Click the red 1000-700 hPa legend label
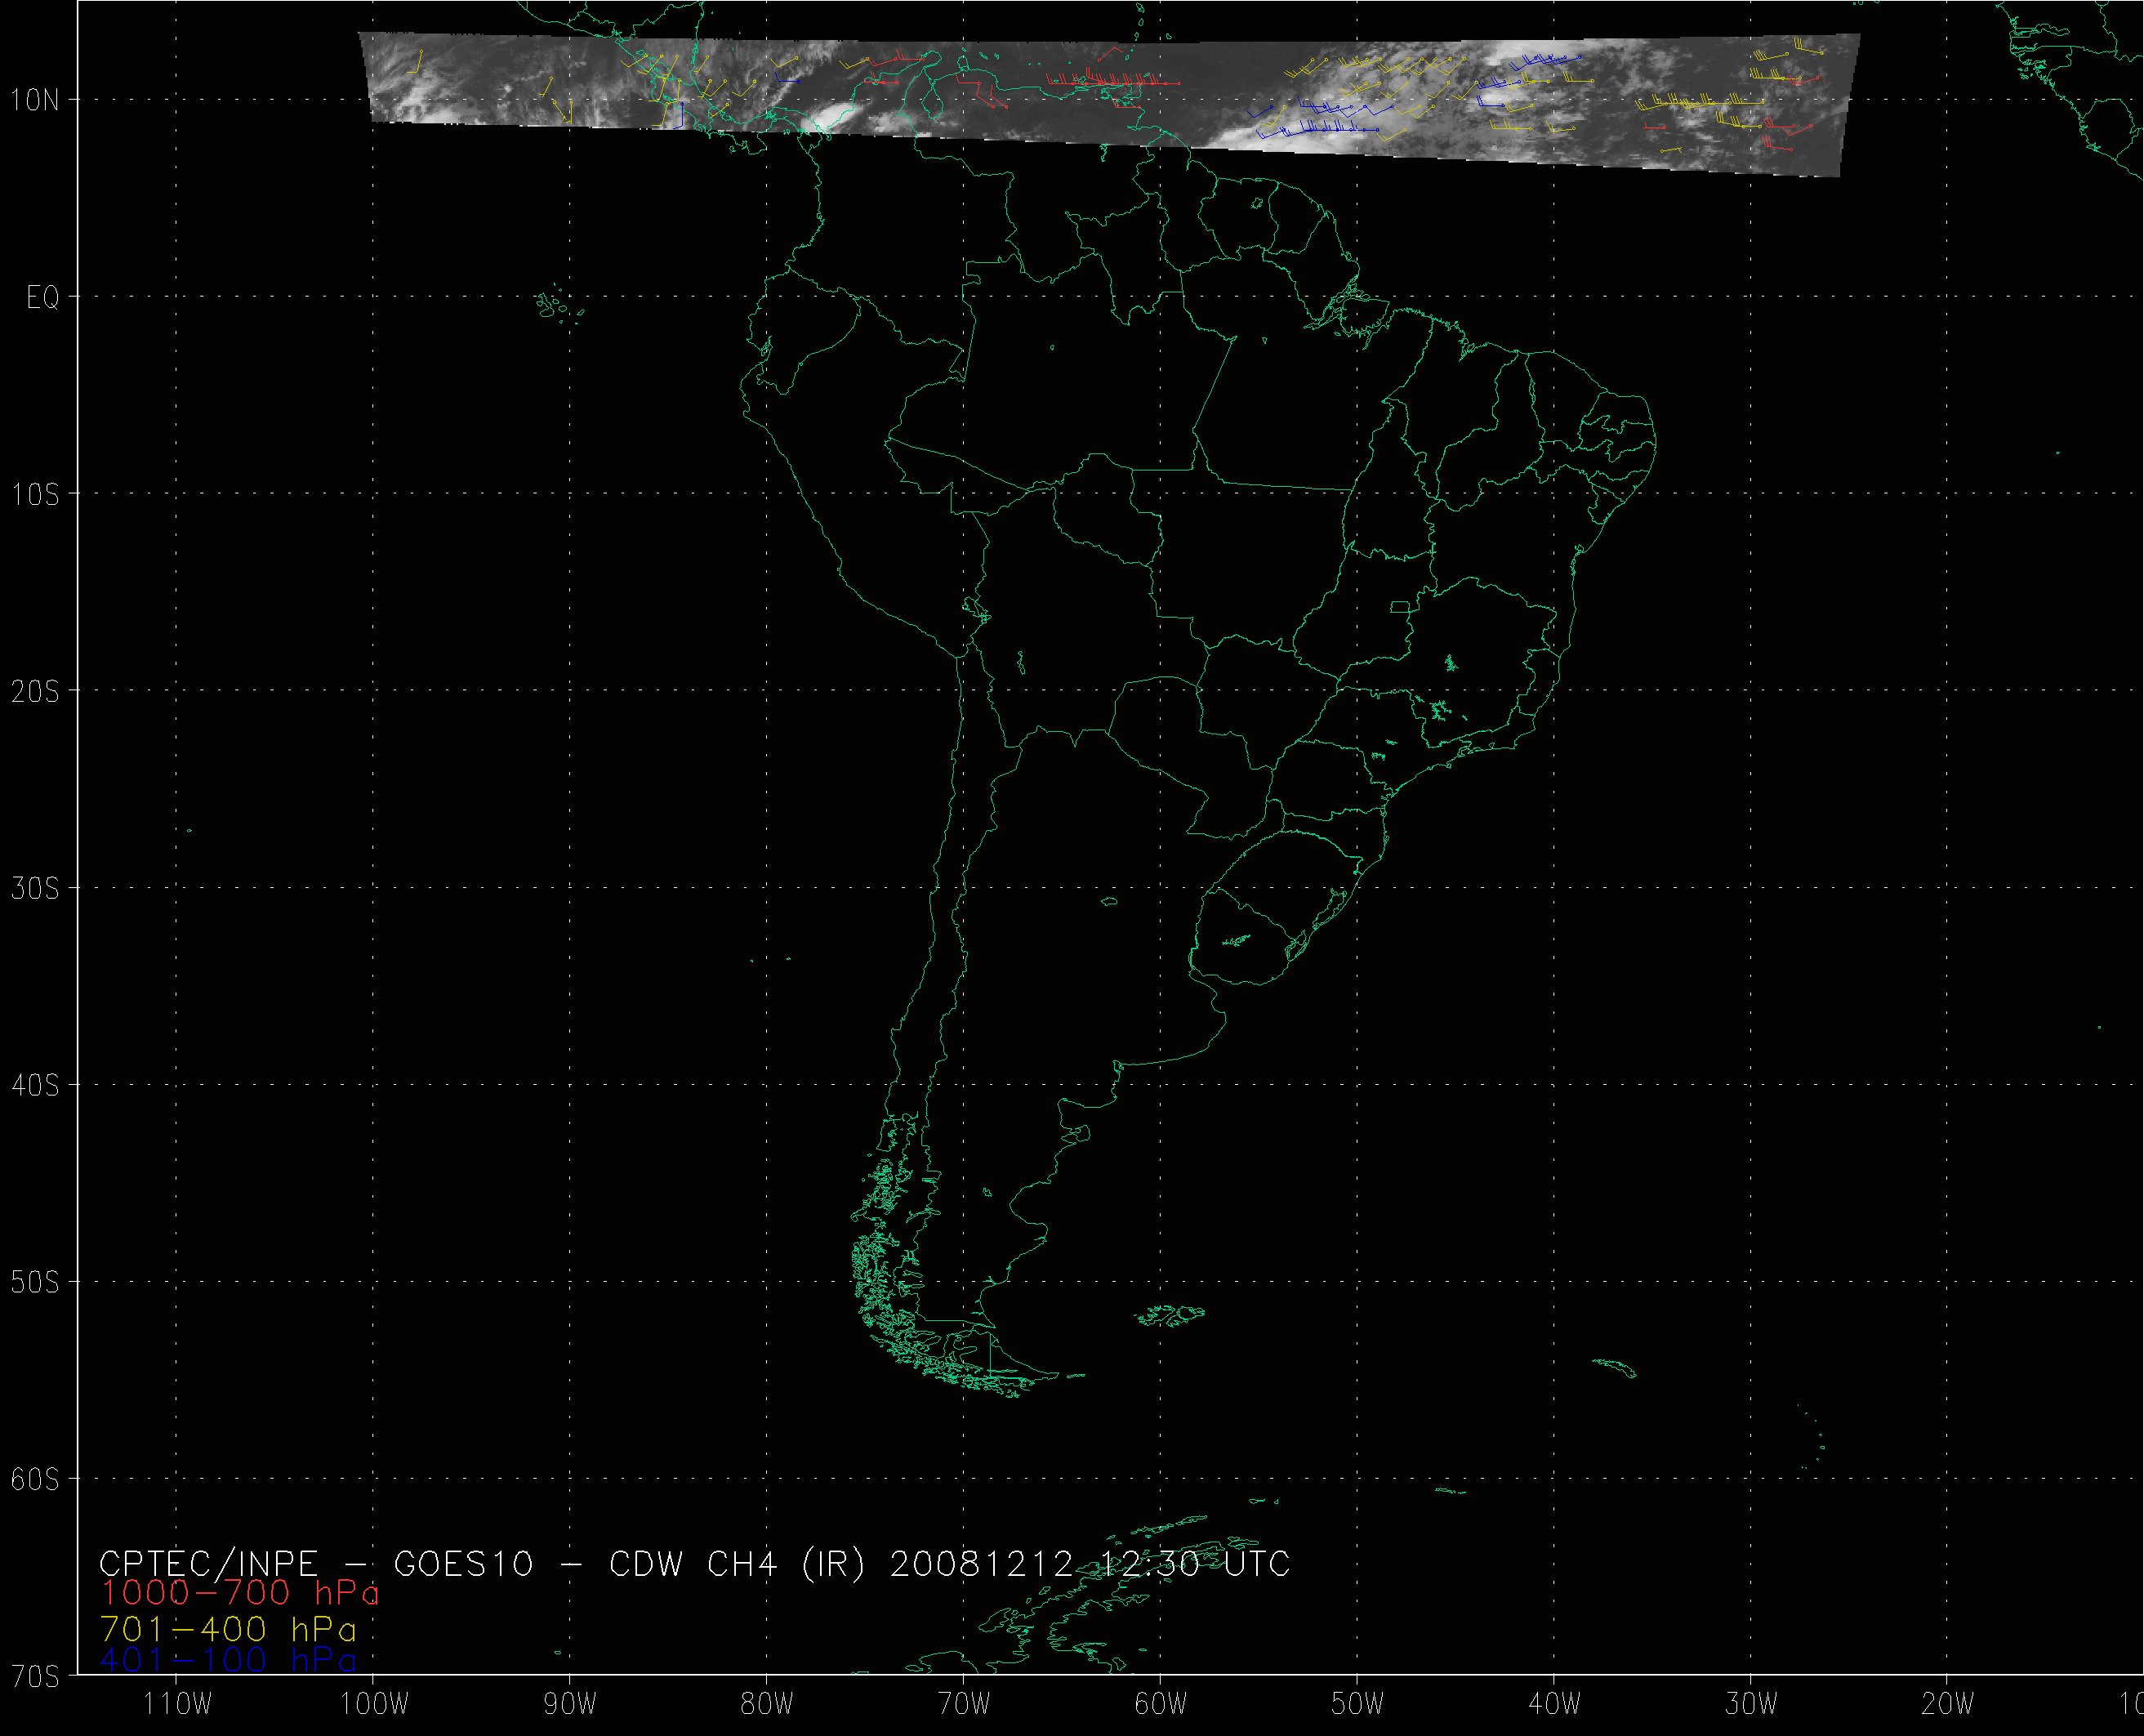The height and width of the screenshot is (1736, 2144). [x=240, y=1593]
